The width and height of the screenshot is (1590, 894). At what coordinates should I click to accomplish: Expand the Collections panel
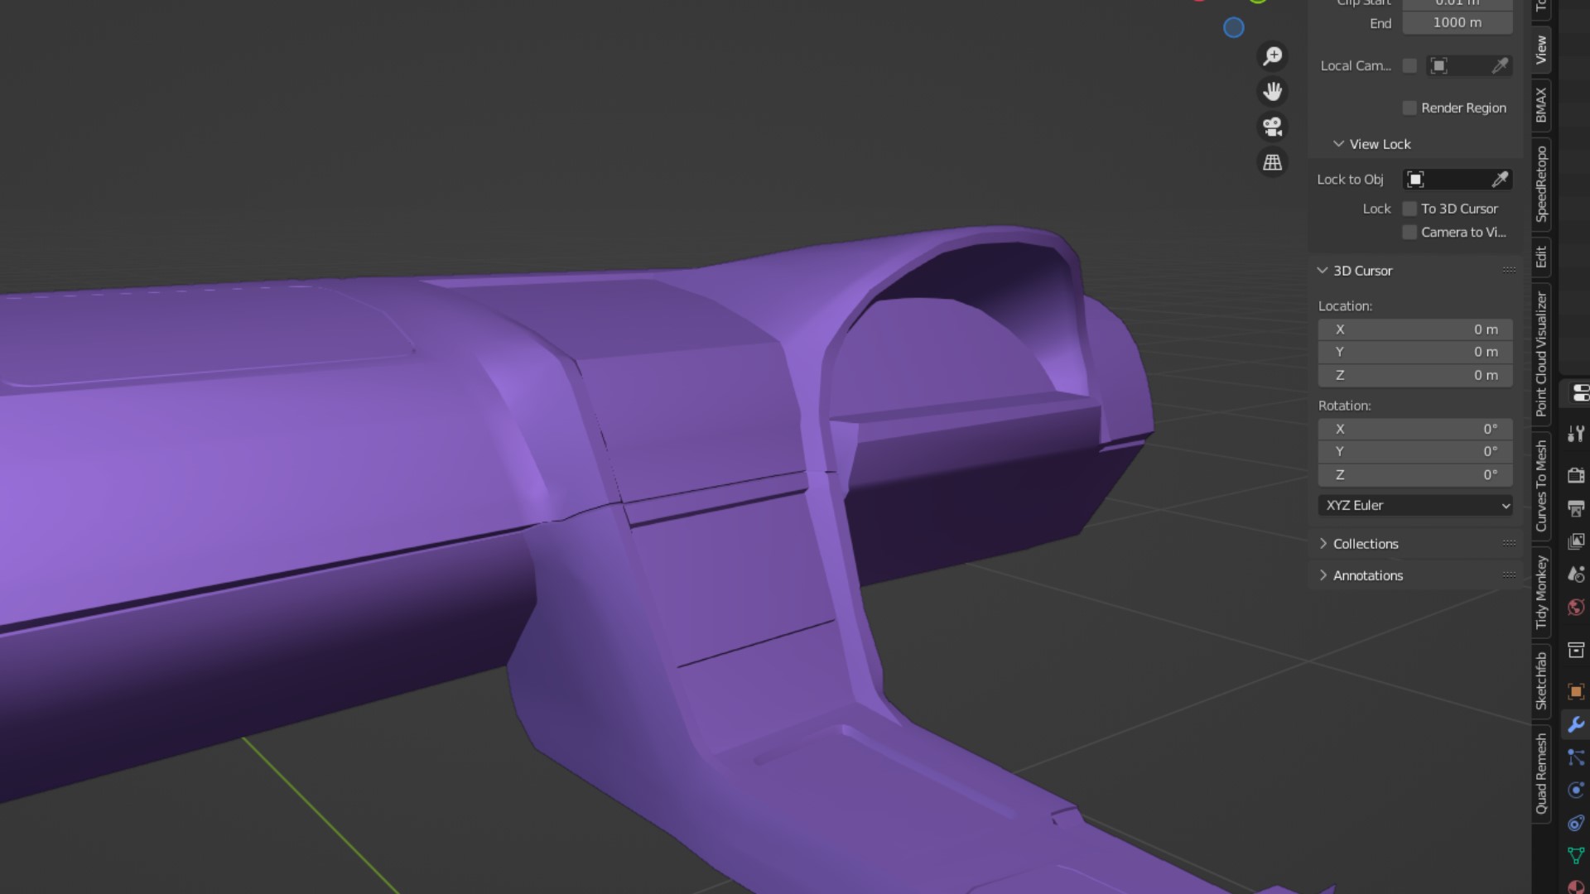point(1366,544)
